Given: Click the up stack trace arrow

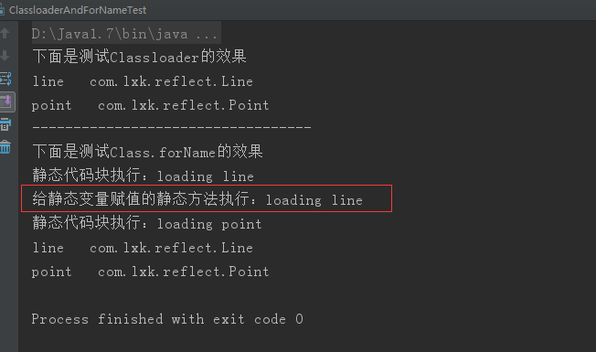Looking at the screenshot, I should [5, 34].
